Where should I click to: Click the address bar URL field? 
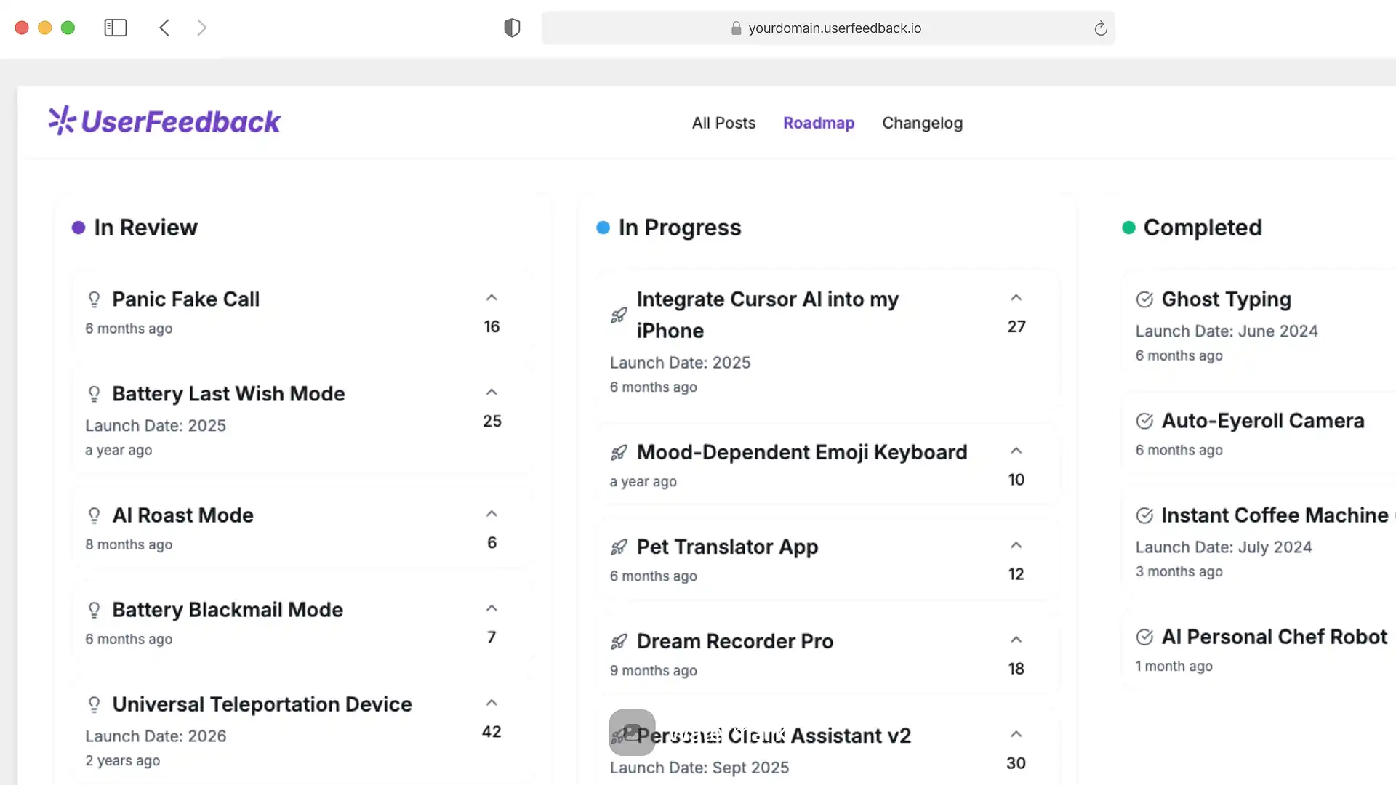[x=834, y=28]
